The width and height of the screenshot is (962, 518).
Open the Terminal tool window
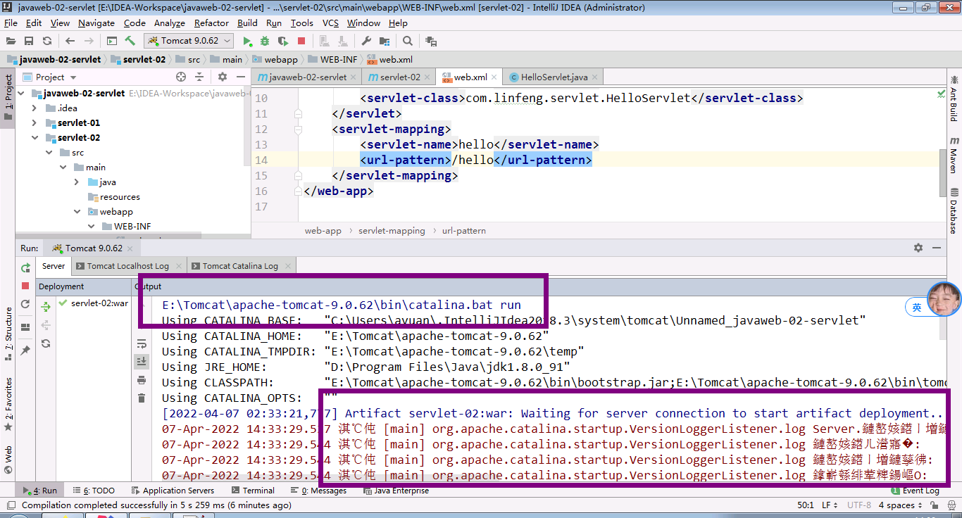pos(253,491)
